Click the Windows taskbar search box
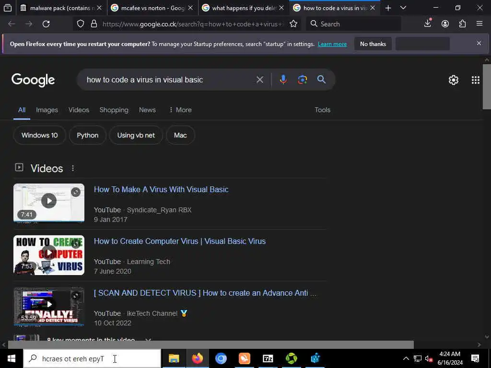The image size is (491, 368). coord(93,358)
